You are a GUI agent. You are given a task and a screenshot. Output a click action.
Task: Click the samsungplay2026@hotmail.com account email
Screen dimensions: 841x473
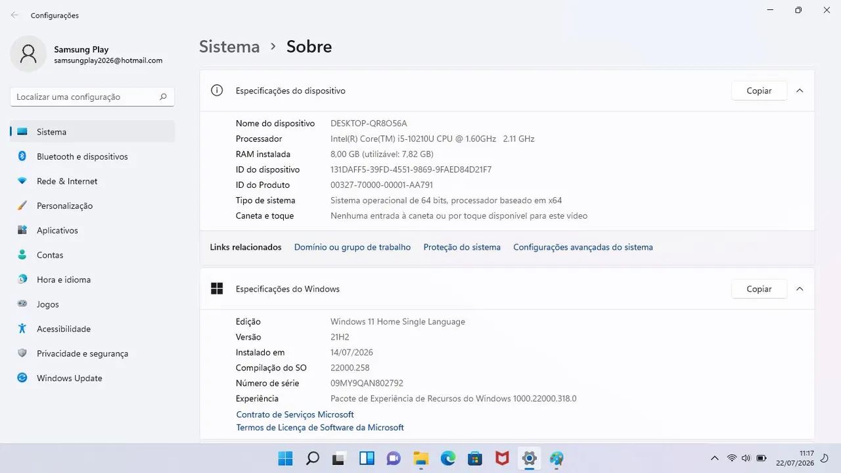point(108,60)
